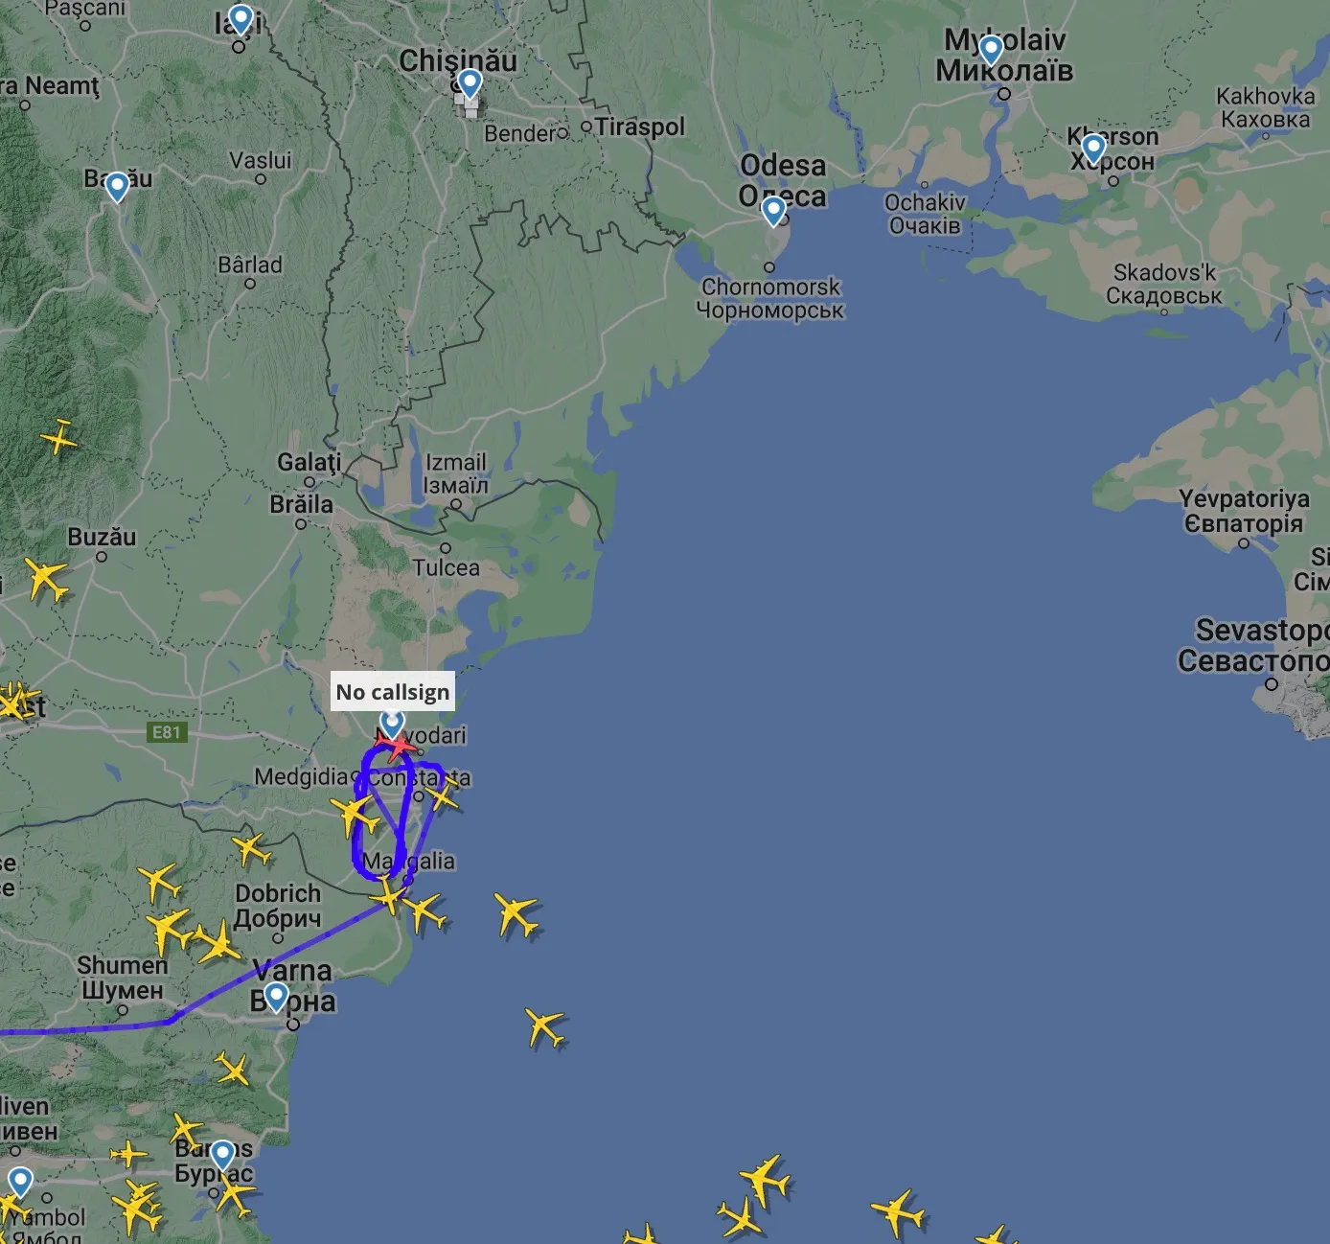Image resolution: width=1330 pixels, height=1244 pixels.
Task: Open the Chișinău airport pin
Action: (x=470, y=84)
